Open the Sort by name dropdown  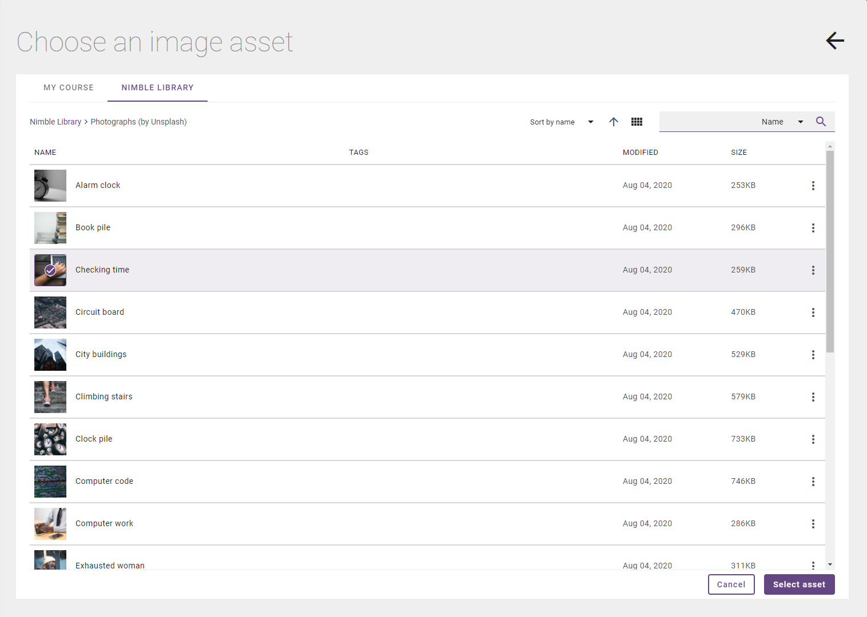[x=562, y=122]
